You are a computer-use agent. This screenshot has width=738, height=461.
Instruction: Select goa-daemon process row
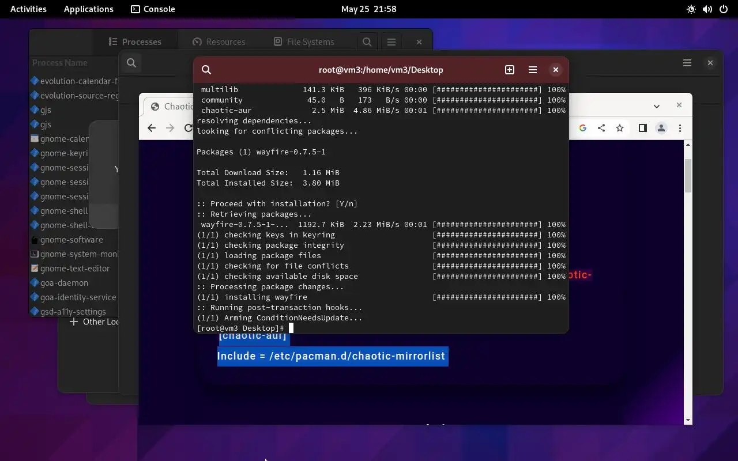74,283
